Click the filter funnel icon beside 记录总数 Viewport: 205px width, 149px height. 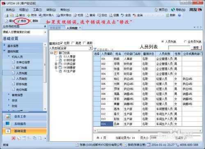coord(95,49)
